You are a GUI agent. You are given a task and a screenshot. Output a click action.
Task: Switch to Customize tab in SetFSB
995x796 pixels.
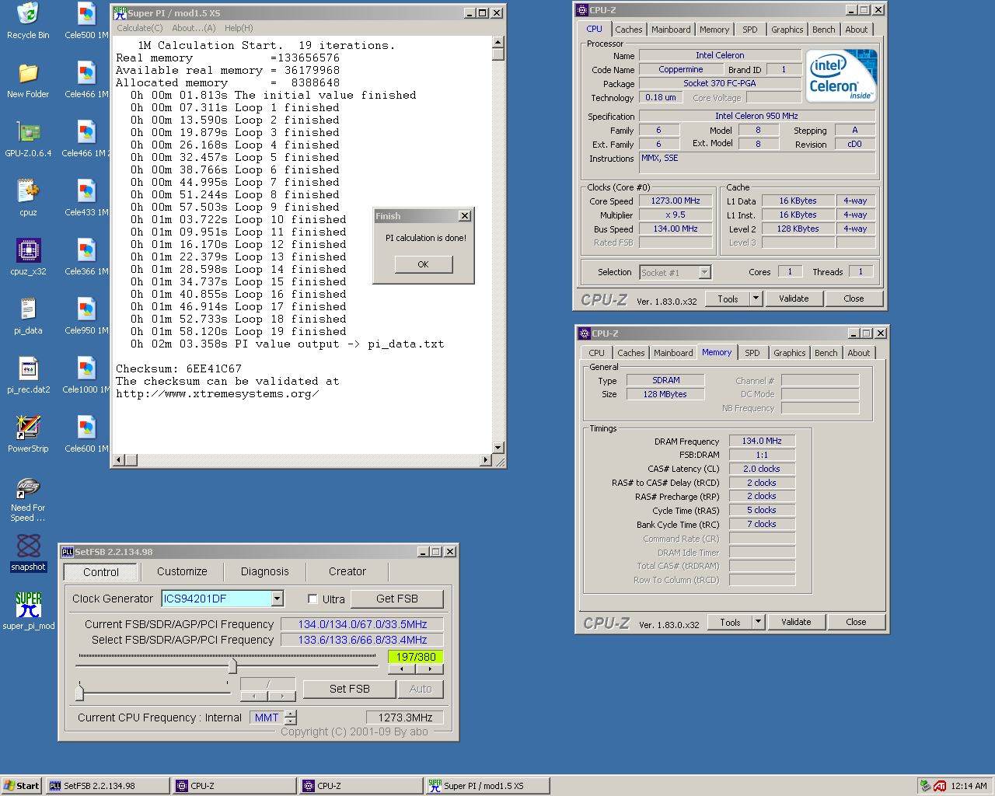(182, 571)
